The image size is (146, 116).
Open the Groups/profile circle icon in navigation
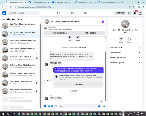[x=86, y=13]
